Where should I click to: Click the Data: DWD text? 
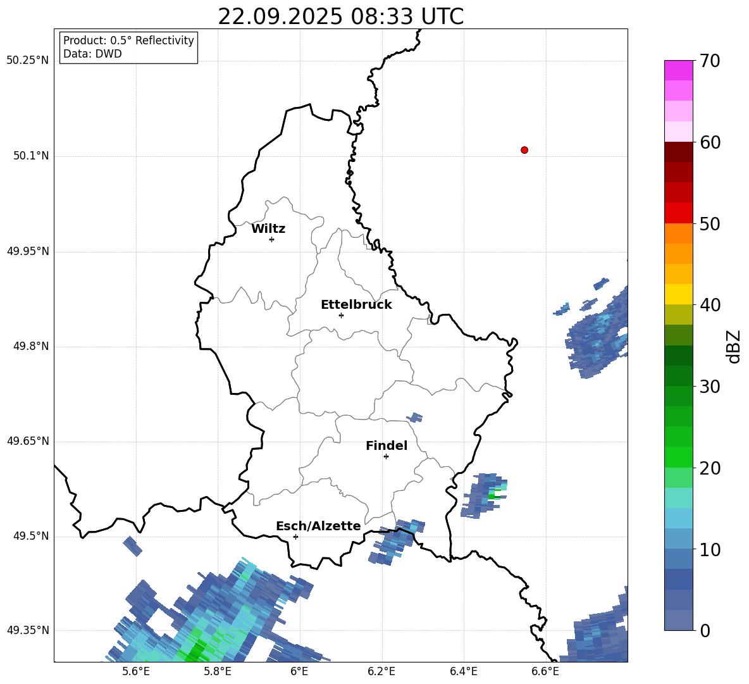(92, 54)
